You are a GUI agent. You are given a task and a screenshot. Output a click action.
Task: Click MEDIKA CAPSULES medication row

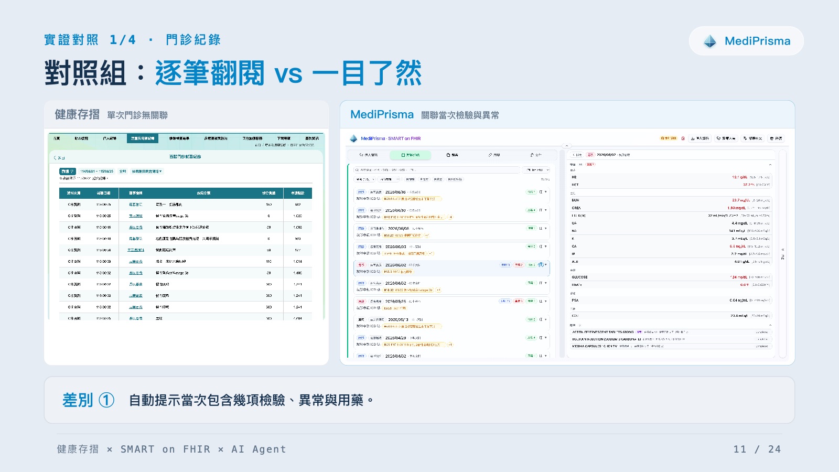(671, 346)
